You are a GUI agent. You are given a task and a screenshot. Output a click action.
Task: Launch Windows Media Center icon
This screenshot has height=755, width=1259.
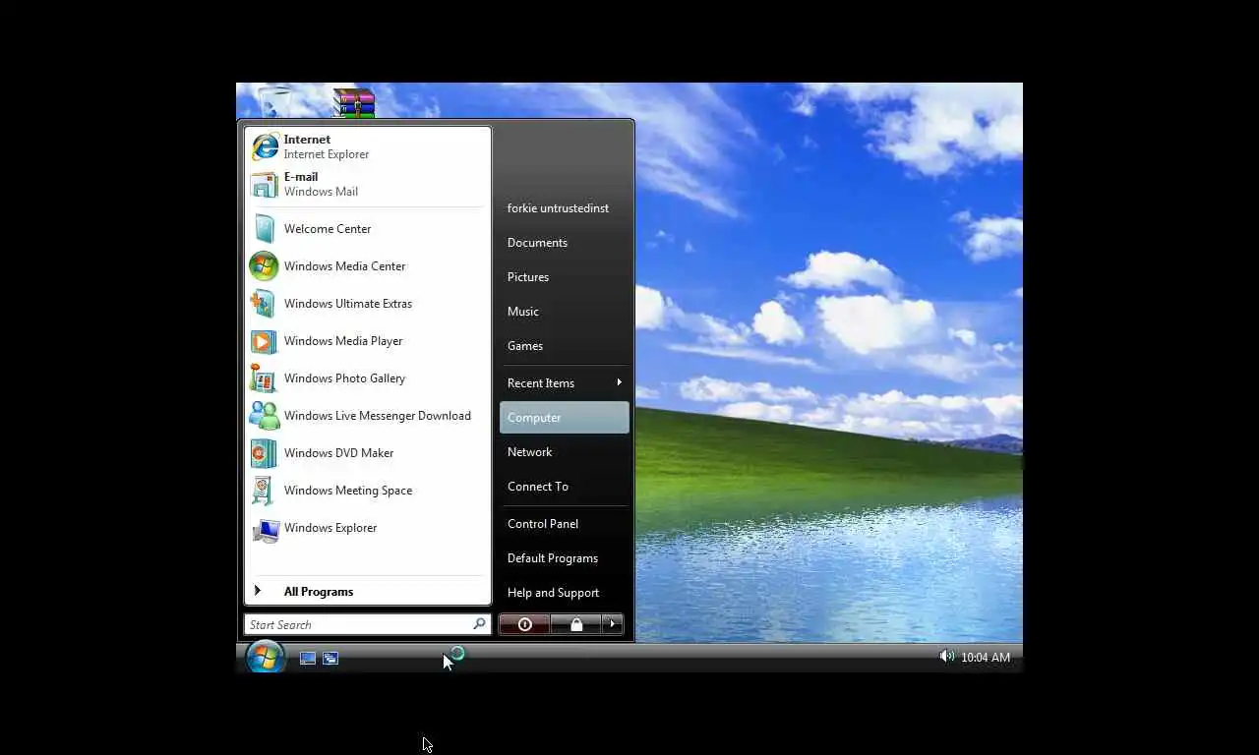point(265,266)
